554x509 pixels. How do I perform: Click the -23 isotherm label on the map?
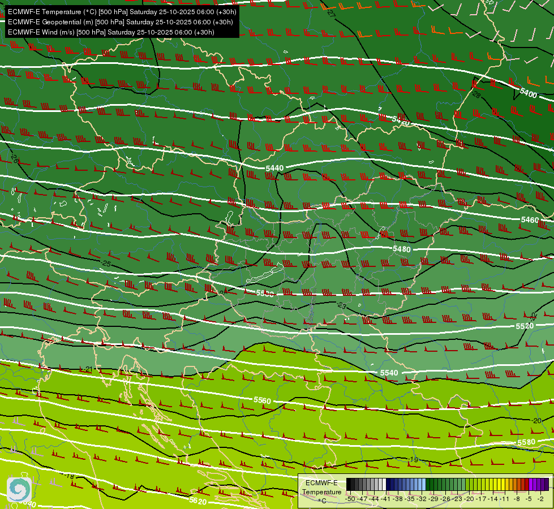click(341, 305)
